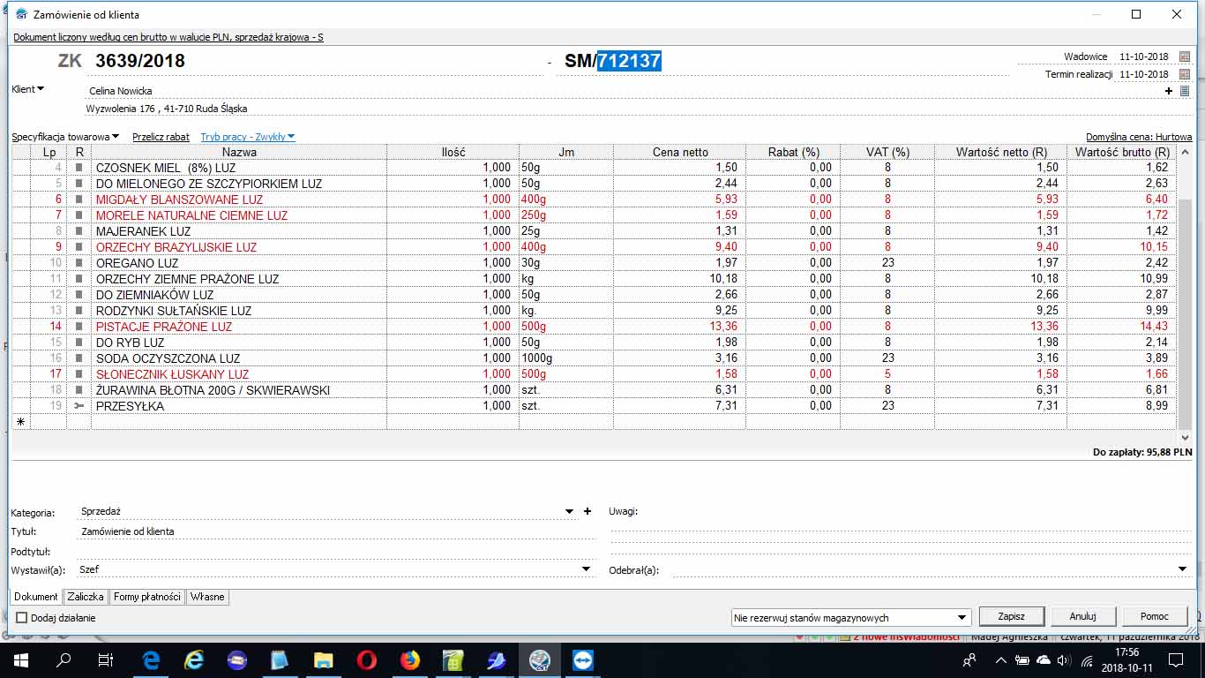Switch to the Zaliczka tab

pos(86,597)
